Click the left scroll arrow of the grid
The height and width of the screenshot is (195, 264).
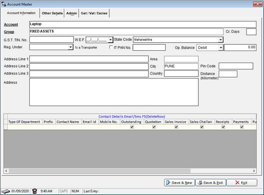click(6, 171)
